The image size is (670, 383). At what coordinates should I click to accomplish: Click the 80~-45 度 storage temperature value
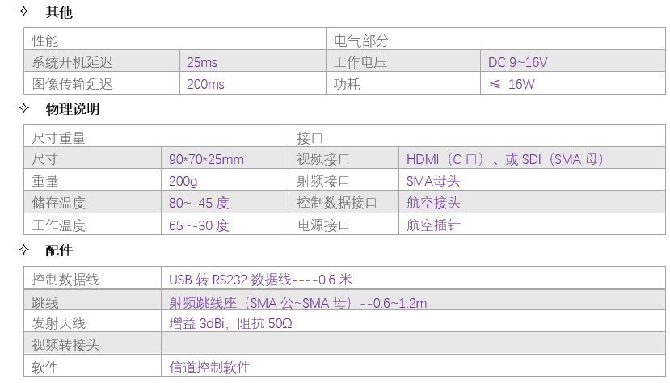[x=199, y=203]
